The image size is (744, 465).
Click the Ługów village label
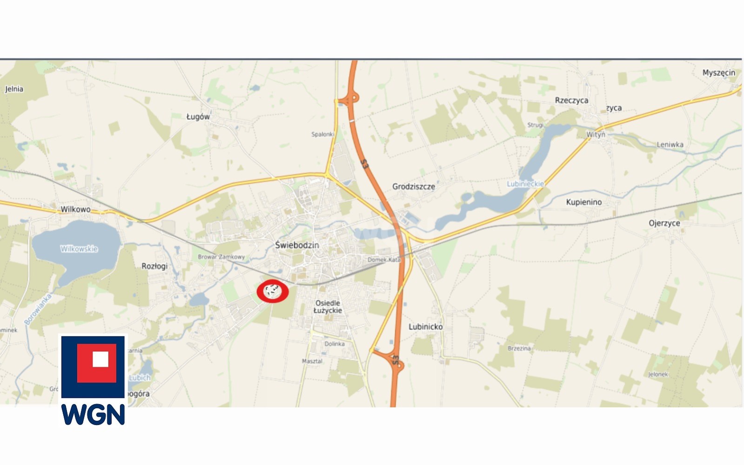pyautogui.click(x=198, y=117)
